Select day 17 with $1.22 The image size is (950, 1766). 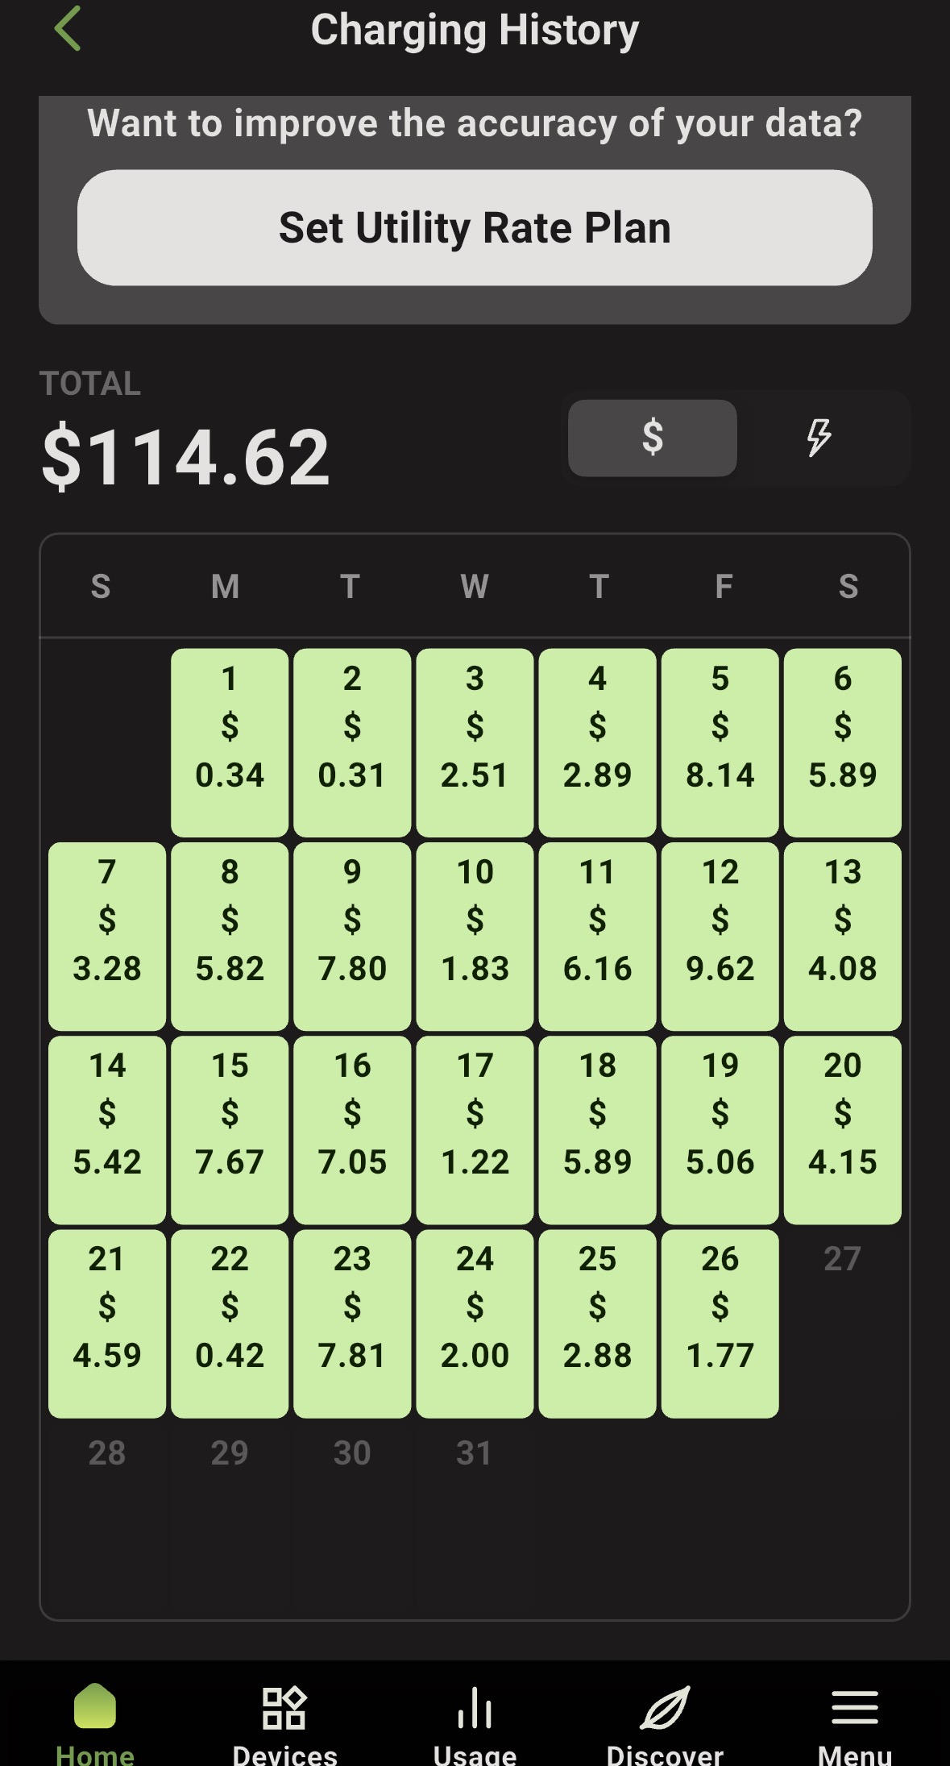pyautogui.click(x=475, y=1129)
